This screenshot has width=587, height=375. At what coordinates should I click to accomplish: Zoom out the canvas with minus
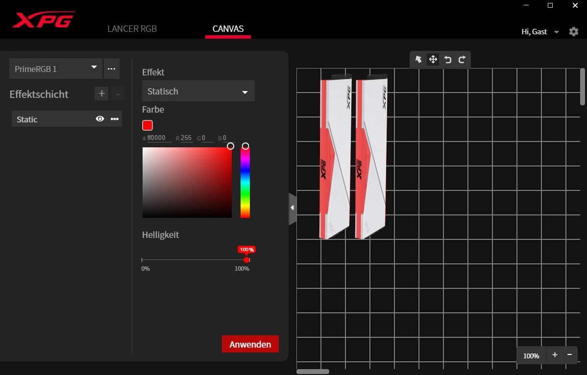point(570,355)
